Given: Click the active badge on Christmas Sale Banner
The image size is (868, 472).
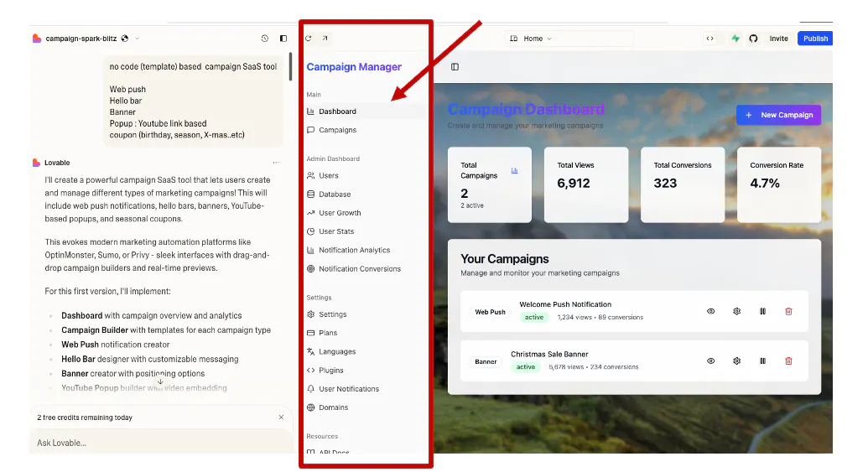Looking at the screenshot, I should point(526,367).
